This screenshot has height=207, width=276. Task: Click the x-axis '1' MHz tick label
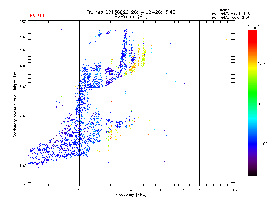[28, 190]
